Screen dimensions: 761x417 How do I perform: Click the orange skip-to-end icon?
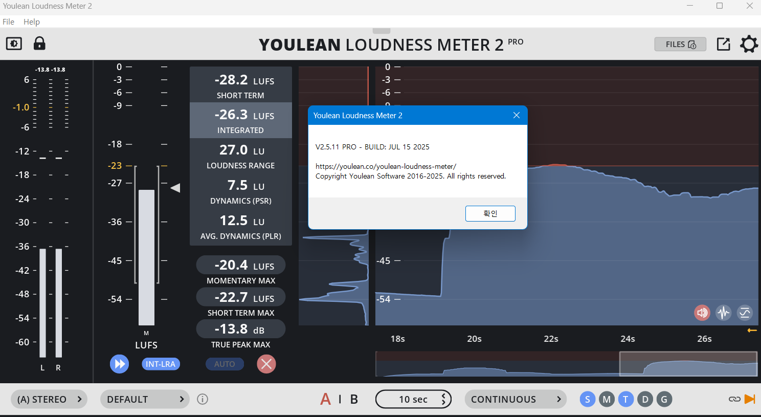pos(750,399)
